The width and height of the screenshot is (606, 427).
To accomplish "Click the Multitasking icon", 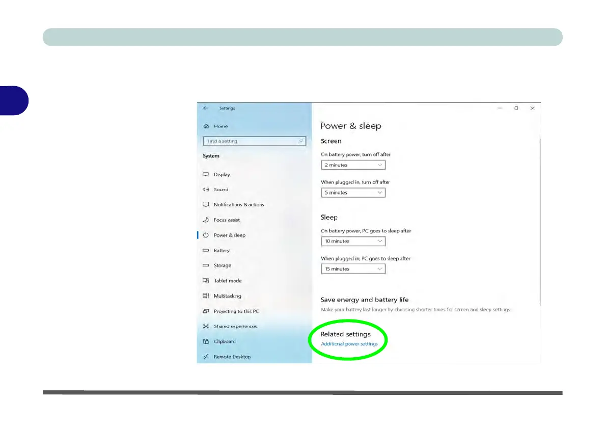I will [206, 296].
